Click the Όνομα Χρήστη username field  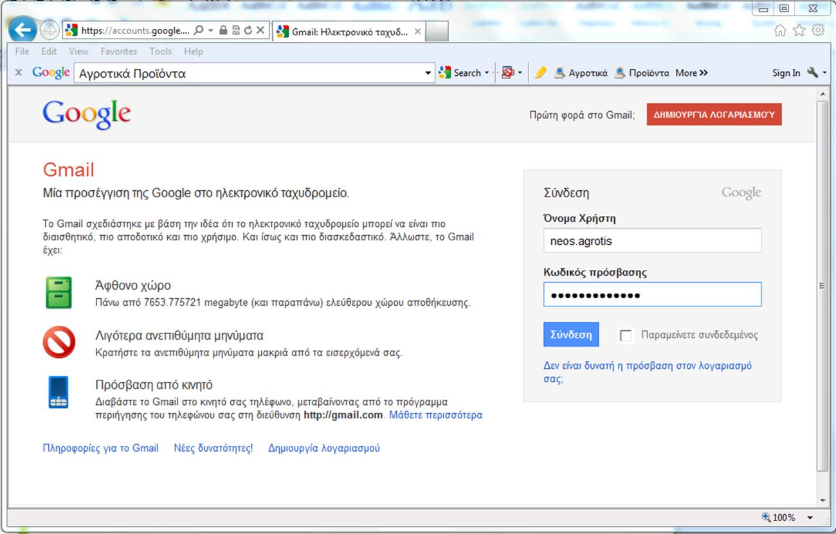click(652, 241)
